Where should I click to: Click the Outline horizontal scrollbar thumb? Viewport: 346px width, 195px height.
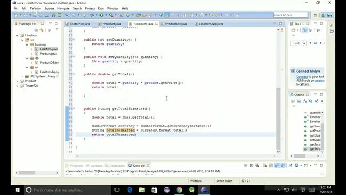coord(300,156)
